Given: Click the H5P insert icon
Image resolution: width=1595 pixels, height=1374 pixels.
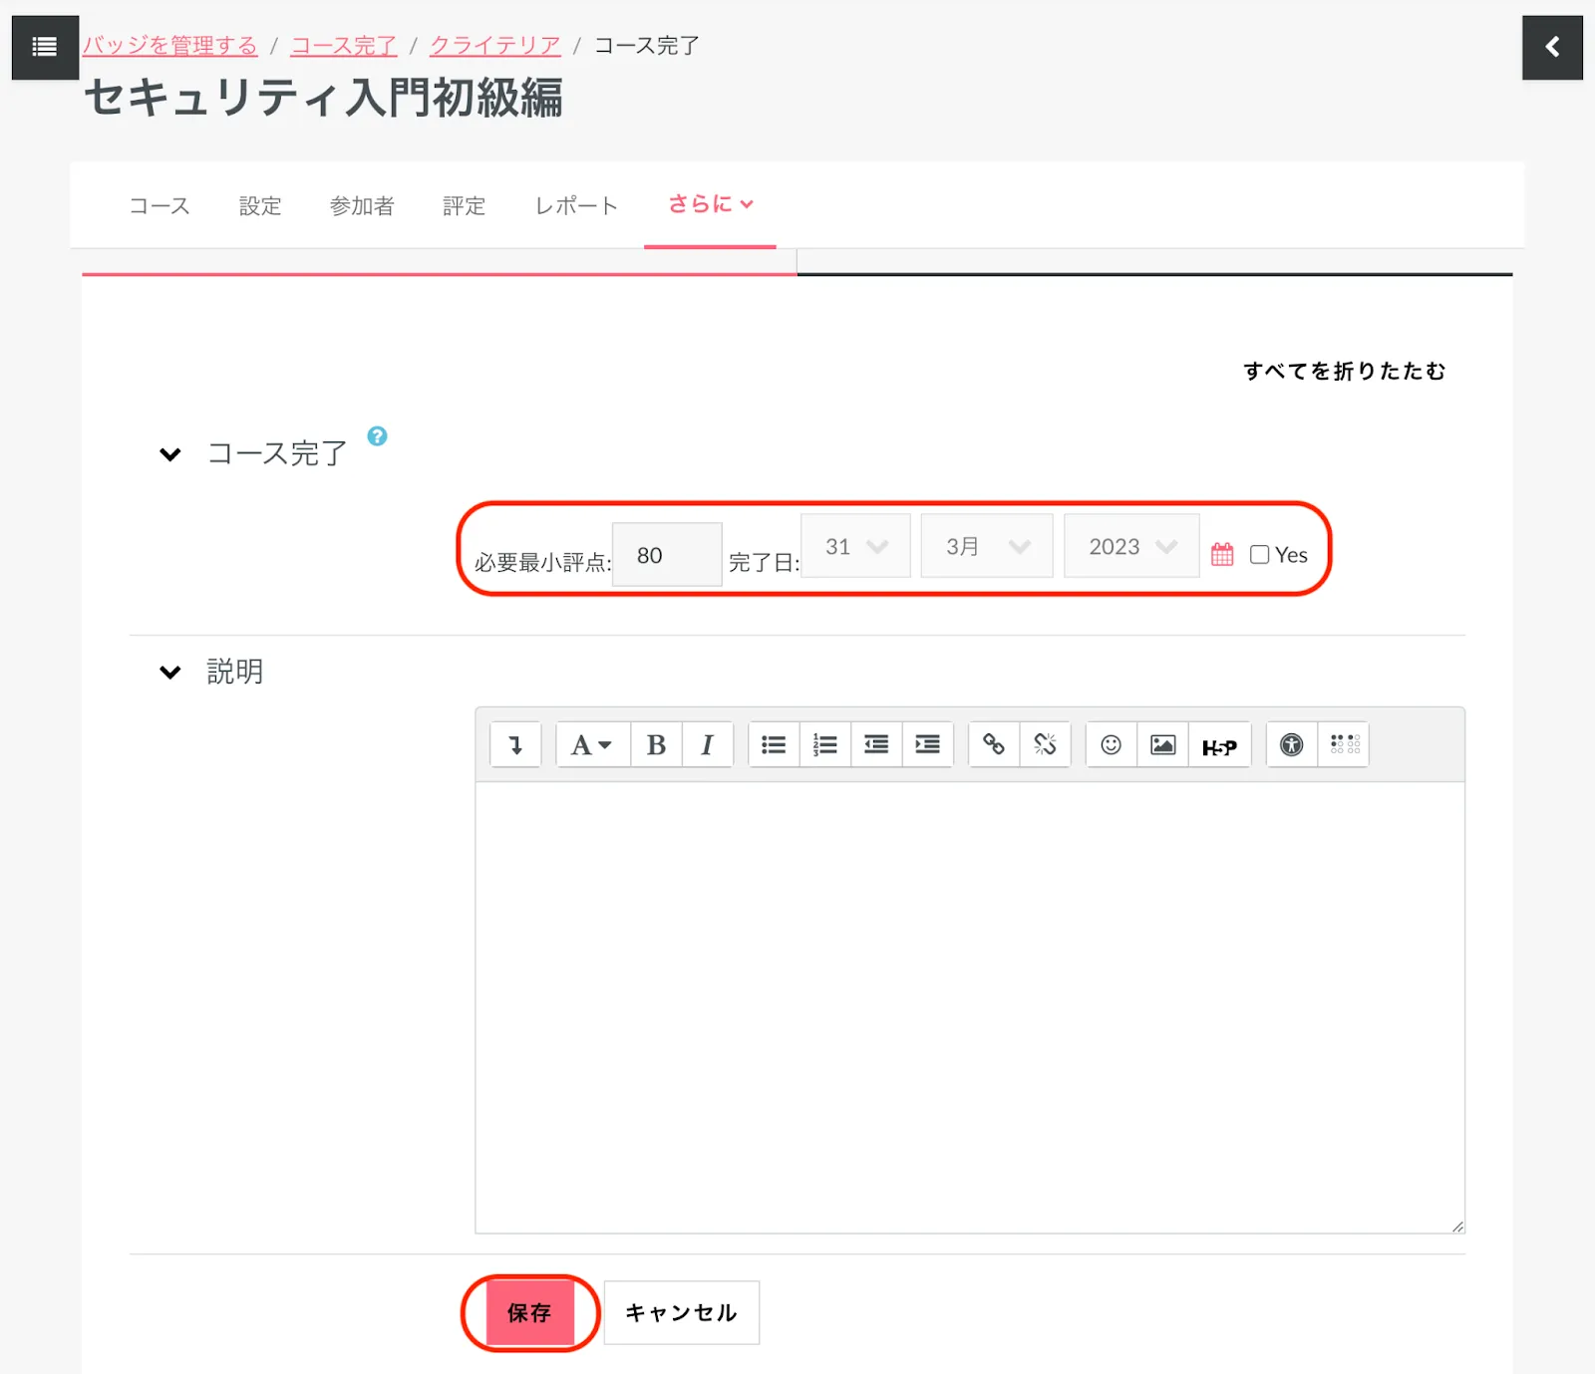Looking at the screenshot, I should [x=1219, y=746].
